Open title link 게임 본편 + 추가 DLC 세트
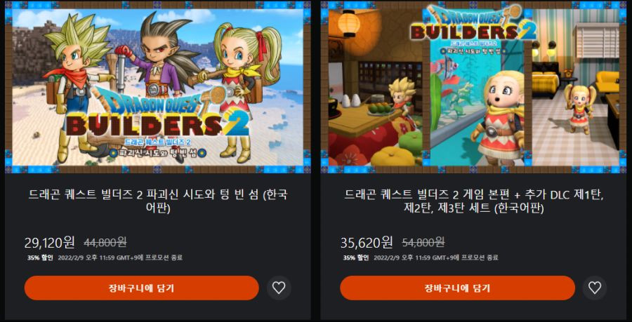This screenshot has width=632, height=322. click(473, 201)
